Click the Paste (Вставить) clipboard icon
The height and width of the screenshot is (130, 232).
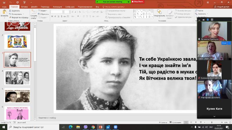4,12
